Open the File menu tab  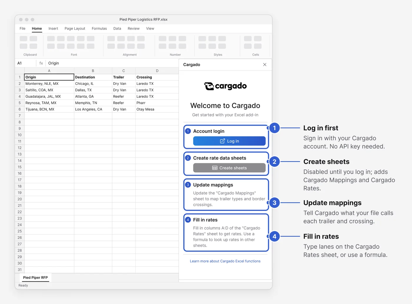22,28
